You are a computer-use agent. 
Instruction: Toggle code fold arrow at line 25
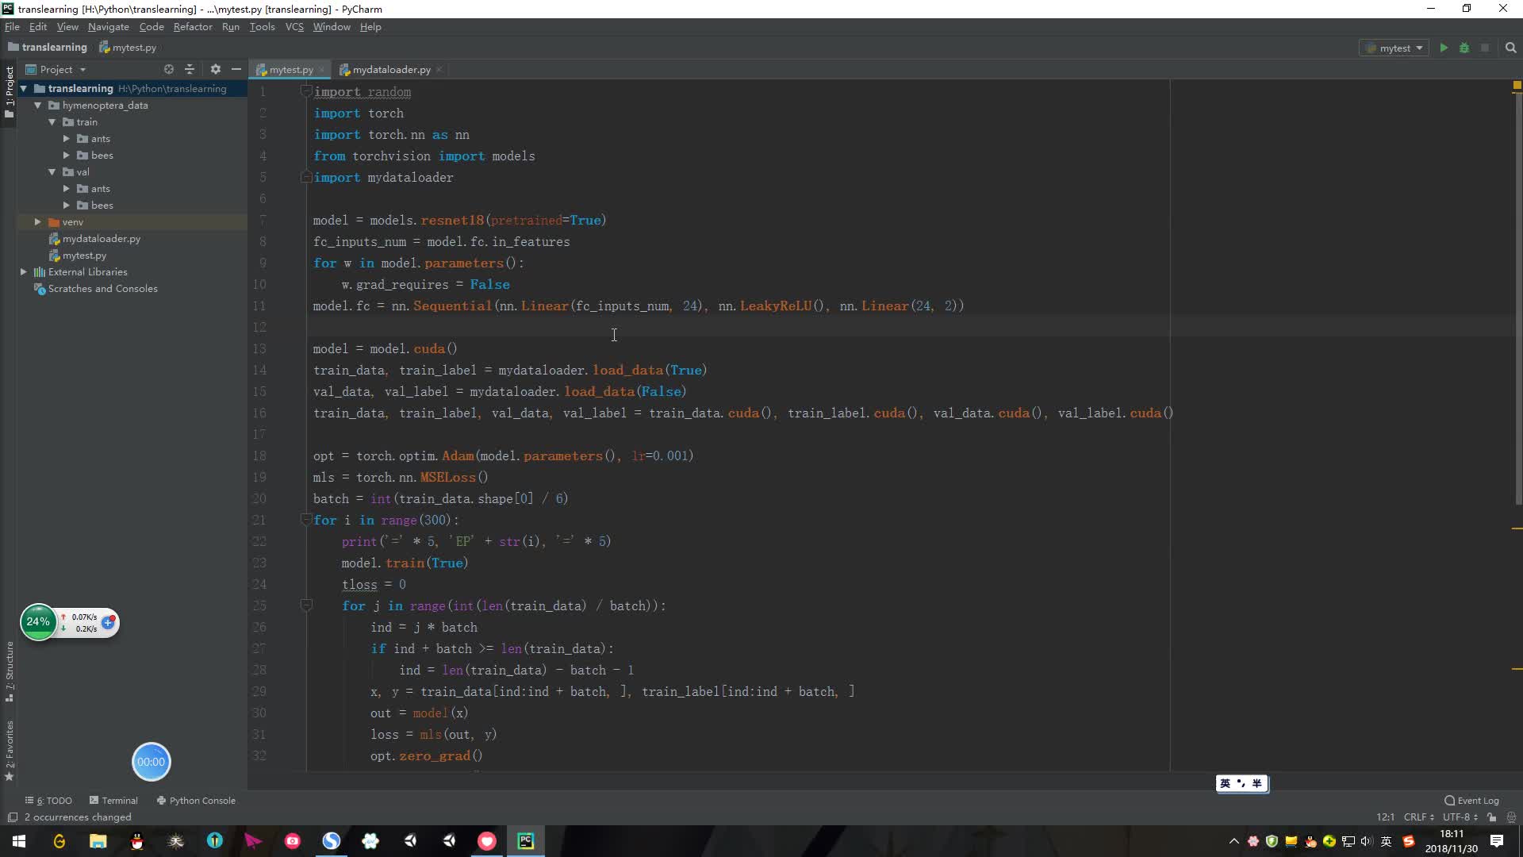(x=306, y=605)
